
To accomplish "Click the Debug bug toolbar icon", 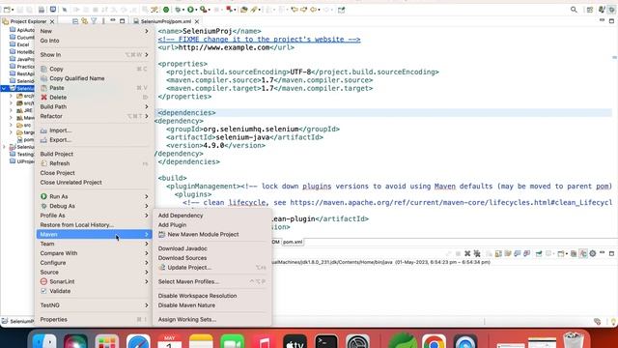I will click(x=179, y=10).
